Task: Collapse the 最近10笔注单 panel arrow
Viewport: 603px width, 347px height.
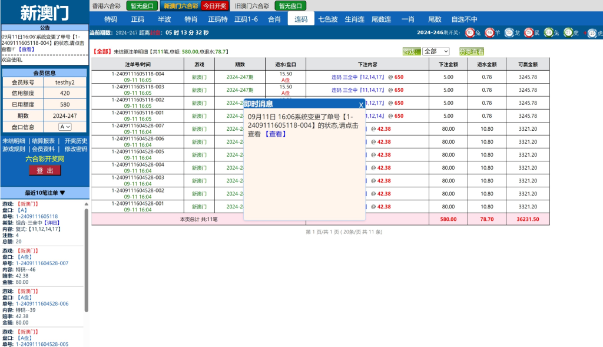Action: pos(62,193)
